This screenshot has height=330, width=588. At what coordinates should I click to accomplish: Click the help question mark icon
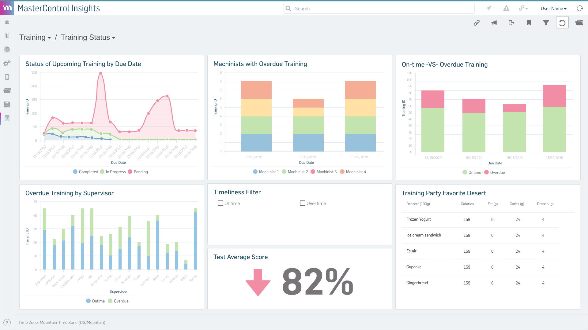(7, 323)
